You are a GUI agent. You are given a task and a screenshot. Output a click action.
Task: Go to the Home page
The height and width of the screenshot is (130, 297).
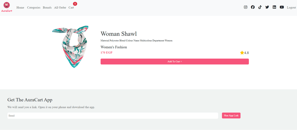(x=20, y=8)
